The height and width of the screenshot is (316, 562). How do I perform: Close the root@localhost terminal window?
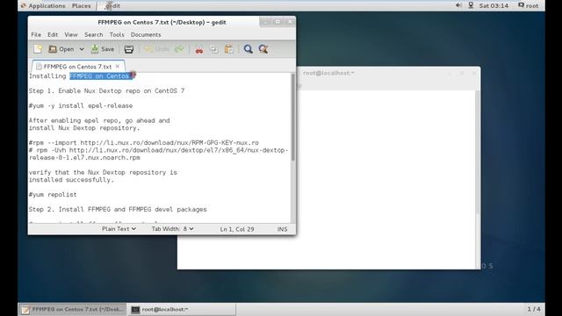[x=474, y=73]
